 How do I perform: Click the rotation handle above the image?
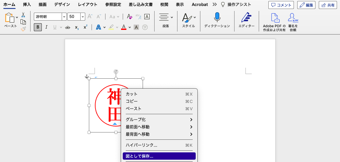[x=116, y=71]
